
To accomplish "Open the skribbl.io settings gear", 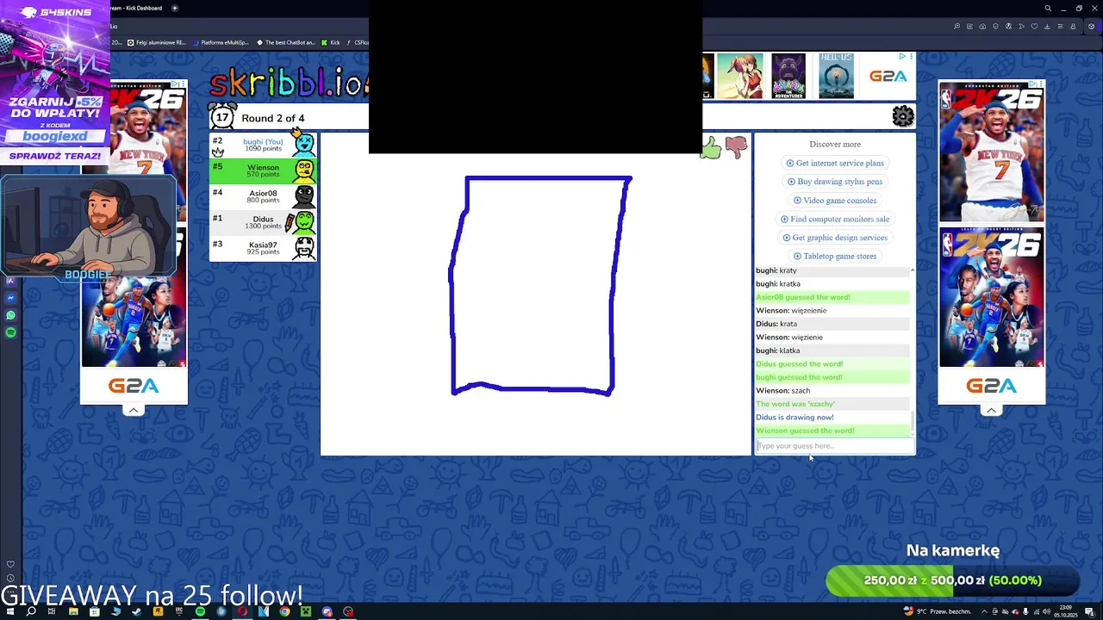I will [x=903, y=116].
